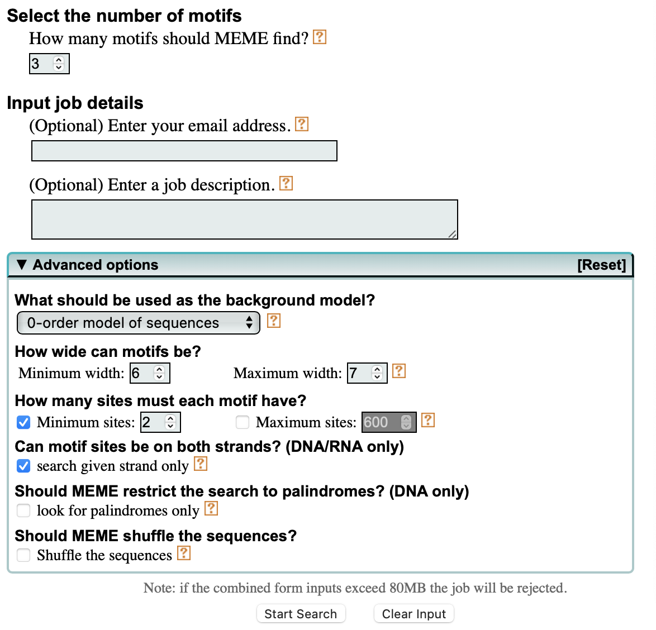The height and width of the screenshot is (630, 656).
Task: Open help icon for number of motifs
Action: [320, 37]
